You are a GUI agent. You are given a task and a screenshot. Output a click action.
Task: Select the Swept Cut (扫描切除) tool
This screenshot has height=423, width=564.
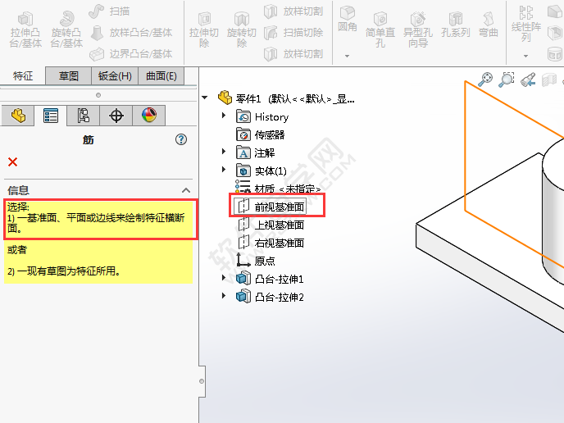pyautogui.click(x=293, y=33)
